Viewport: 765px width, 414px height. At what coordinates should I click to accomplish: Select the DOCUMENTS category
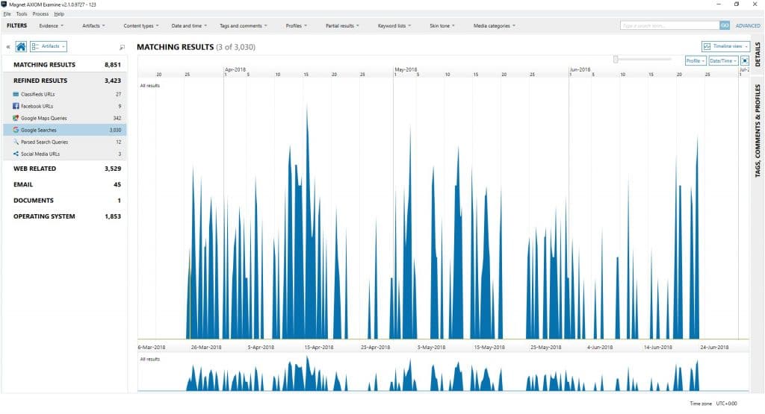64,200
